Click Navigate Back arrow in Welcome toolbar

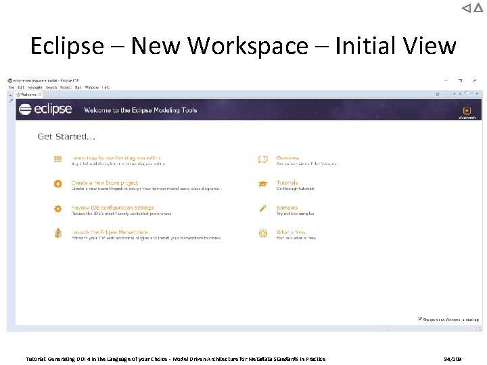tap(443, 93)
